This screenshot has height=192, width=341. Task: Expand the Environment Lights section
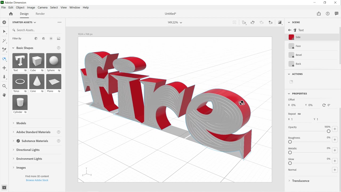[x=13, y=159]
